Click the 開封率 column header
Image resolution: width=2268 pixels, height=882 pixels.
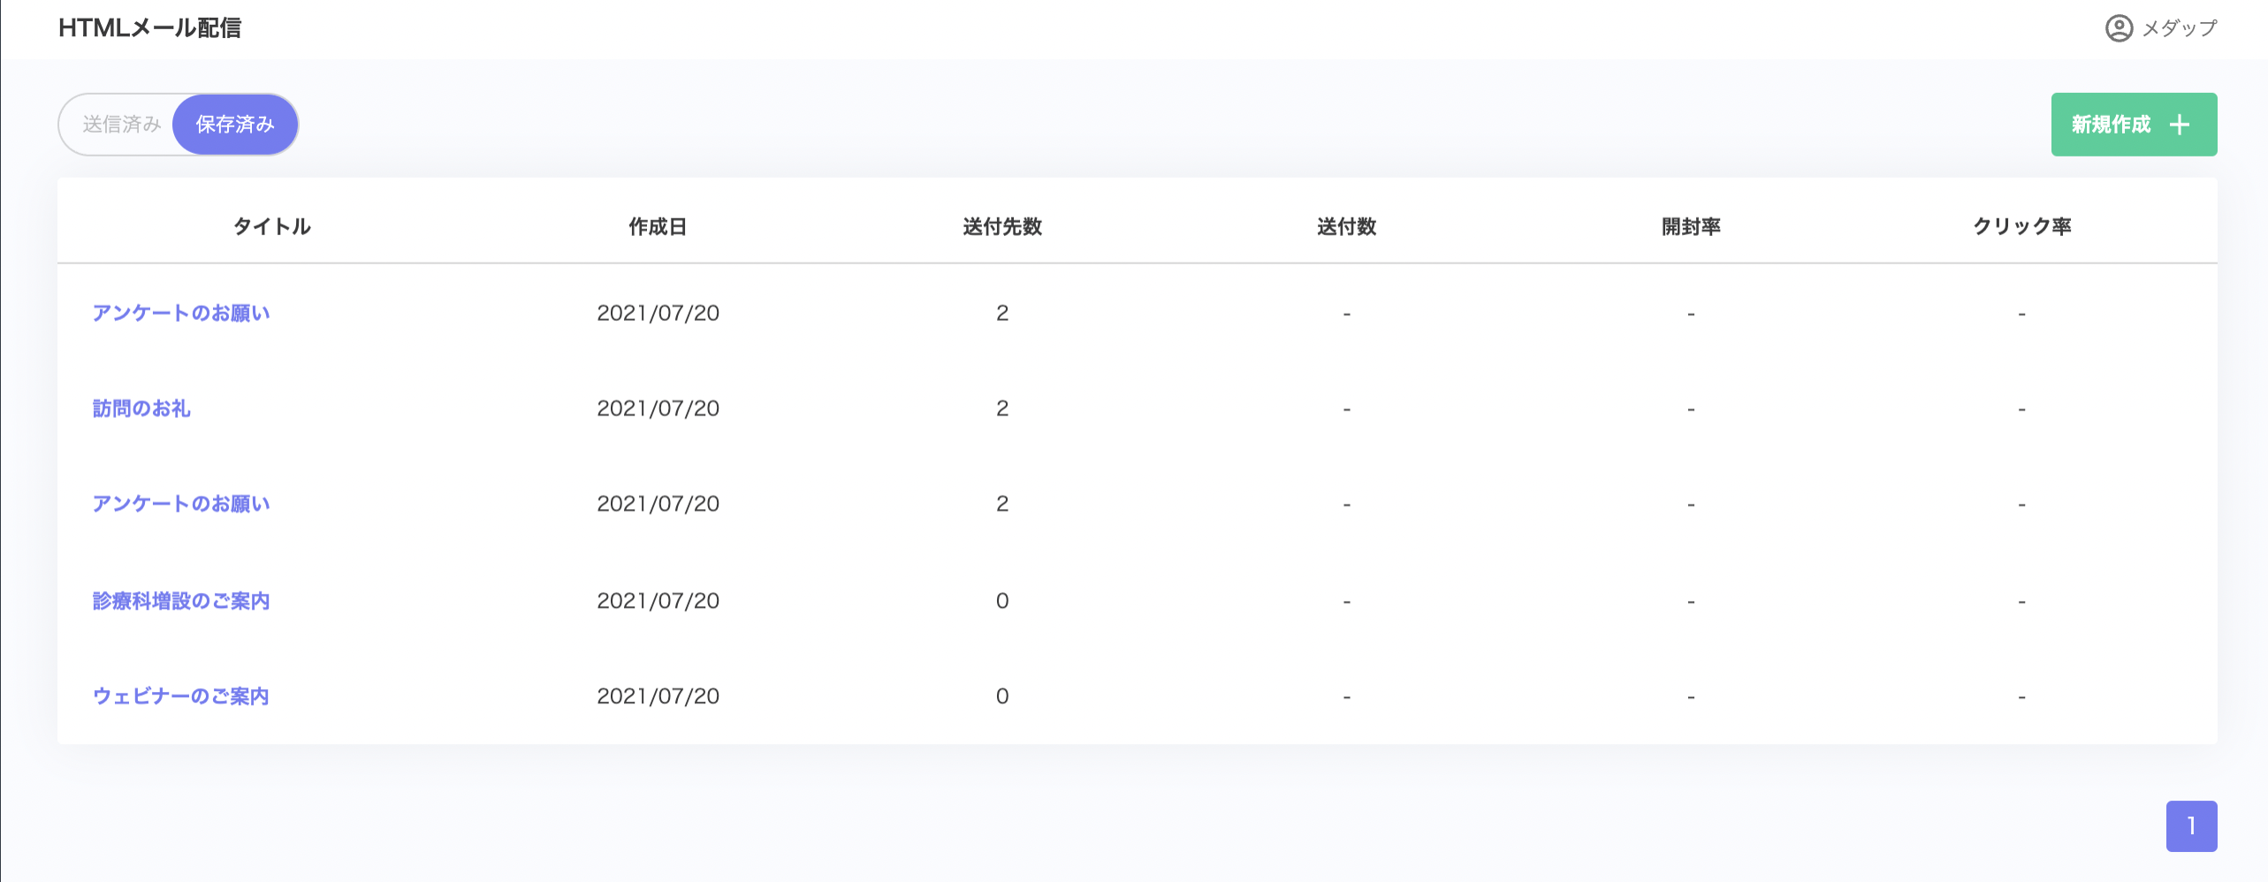coord(1691,226)
